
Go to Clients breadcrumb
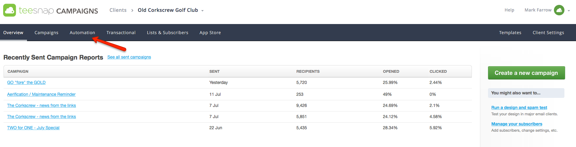point(118,10)
